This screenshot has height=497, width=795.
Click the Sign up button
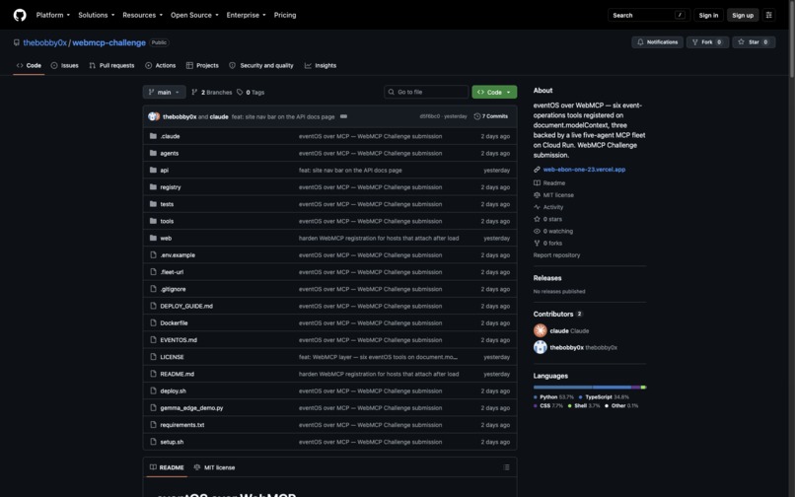tap(743, 15)
